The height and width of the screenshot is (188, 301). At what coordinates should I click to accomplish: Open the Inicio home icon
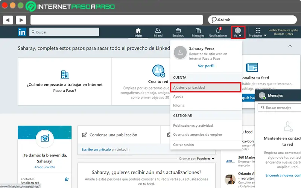tap(138, 30)
